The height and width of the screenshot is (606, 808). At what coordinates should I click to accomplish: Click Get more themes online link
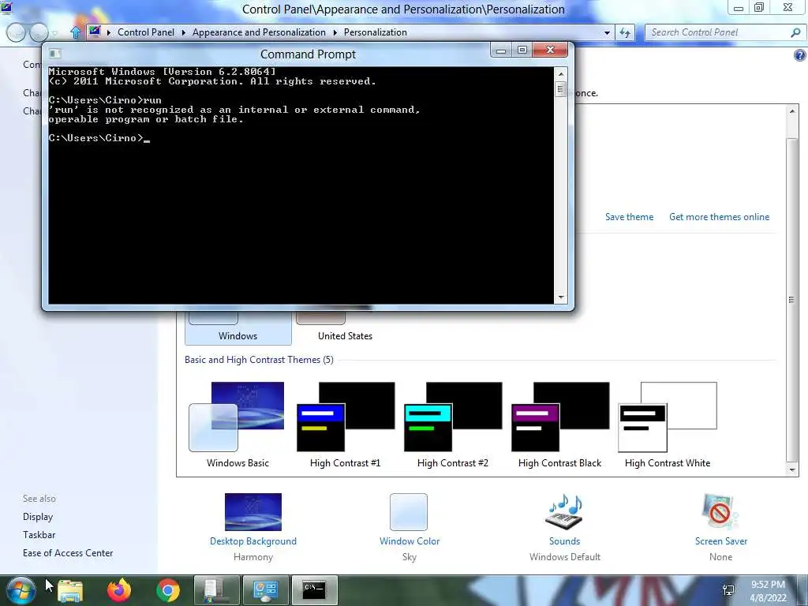719,217
